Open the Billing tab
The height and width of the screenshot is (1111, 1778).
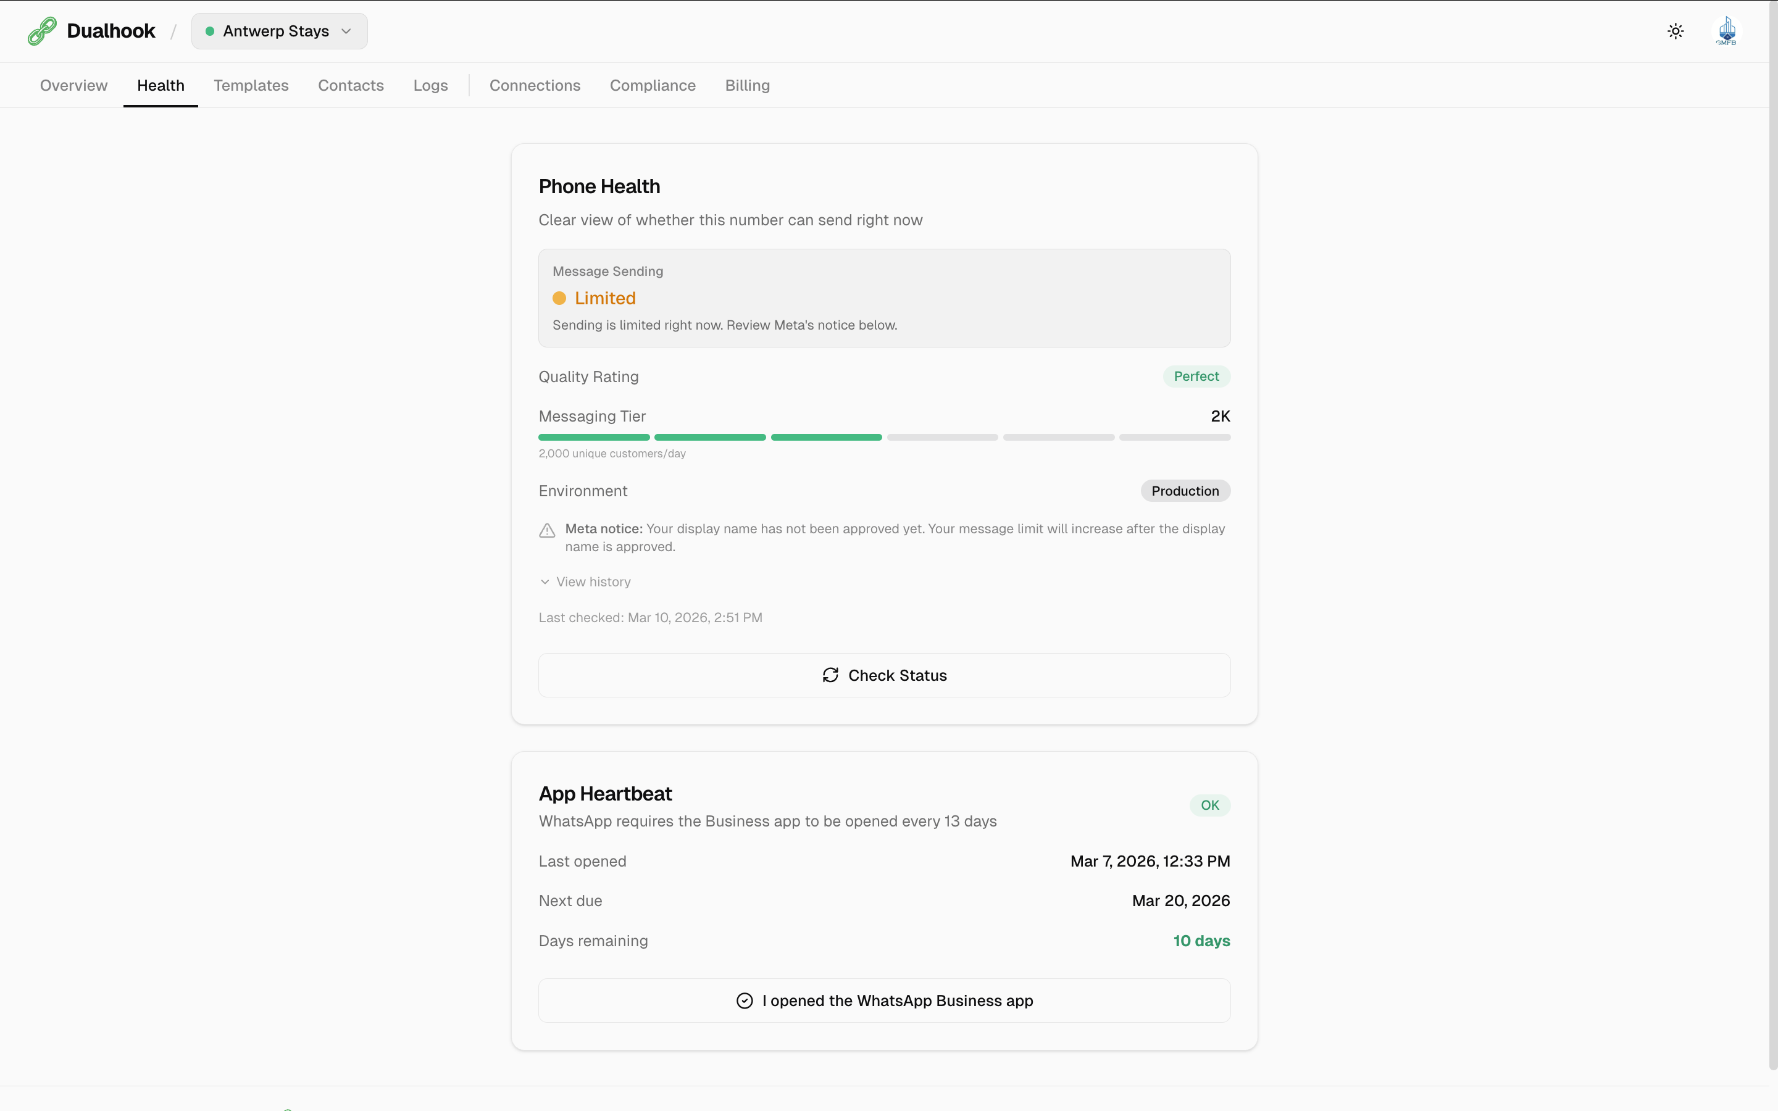coord(747,85)
